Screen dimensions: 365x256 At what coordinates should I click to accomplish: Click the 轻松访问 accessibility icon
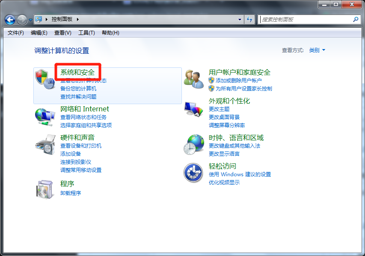[193, 173]
